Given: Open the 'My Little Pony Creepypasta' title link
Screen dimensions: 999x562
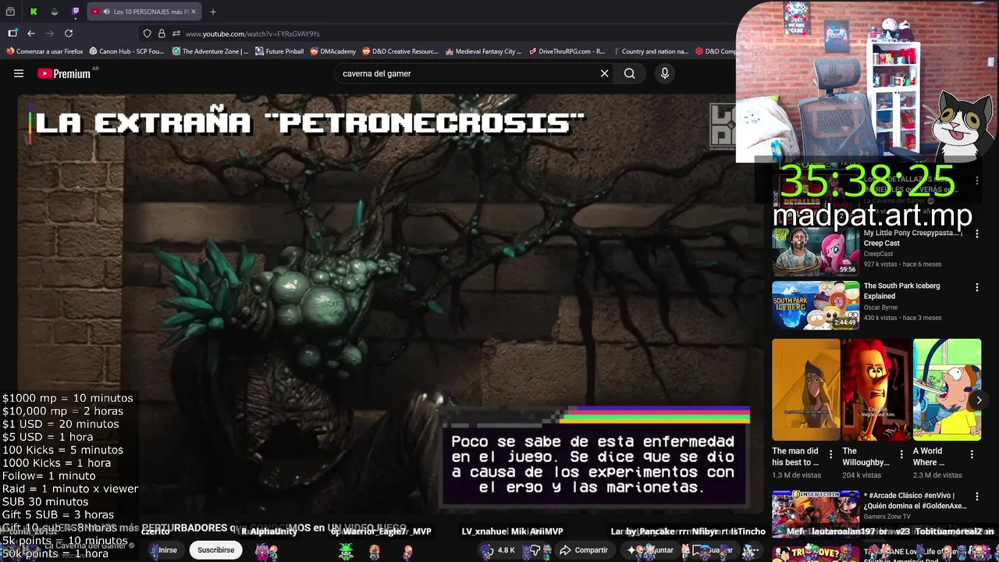Looking at the screenshot, I should coord(913,238).
